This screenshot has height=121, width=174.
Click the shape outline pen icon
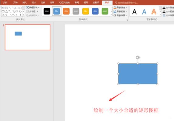click(x=115, y=11)
